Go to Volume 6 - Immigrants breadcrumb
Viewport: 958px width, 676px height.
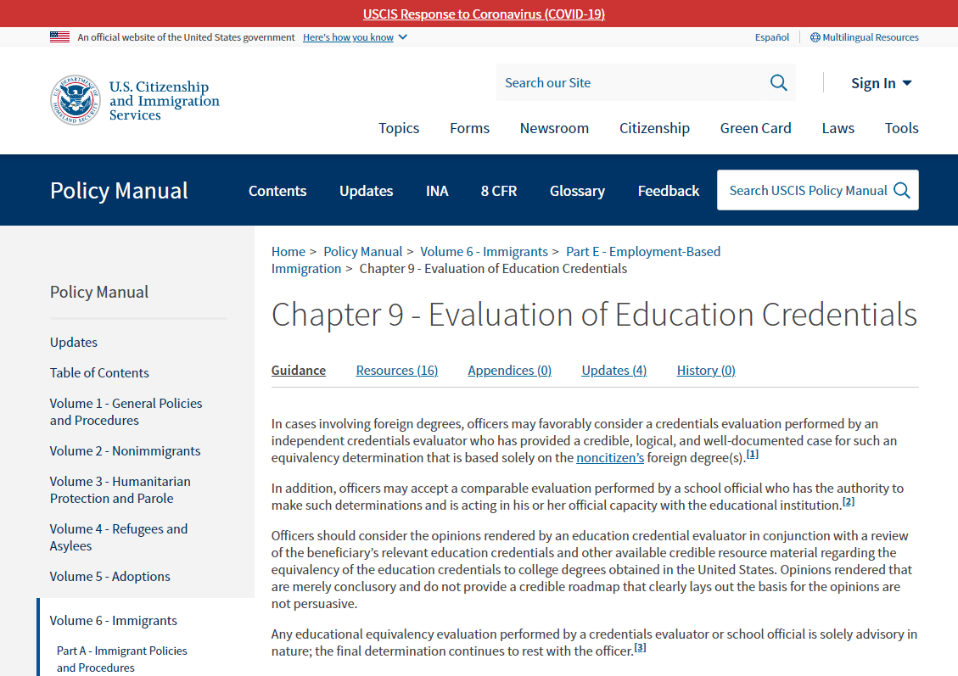[484, 252]
